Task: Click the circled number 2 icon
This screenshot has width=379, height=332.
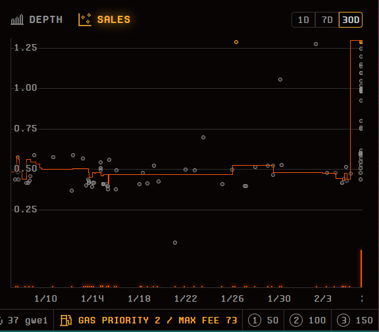Action: (x=296, y=320)
